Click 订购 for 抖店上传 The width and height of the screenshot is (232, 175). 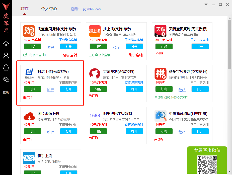33,89
